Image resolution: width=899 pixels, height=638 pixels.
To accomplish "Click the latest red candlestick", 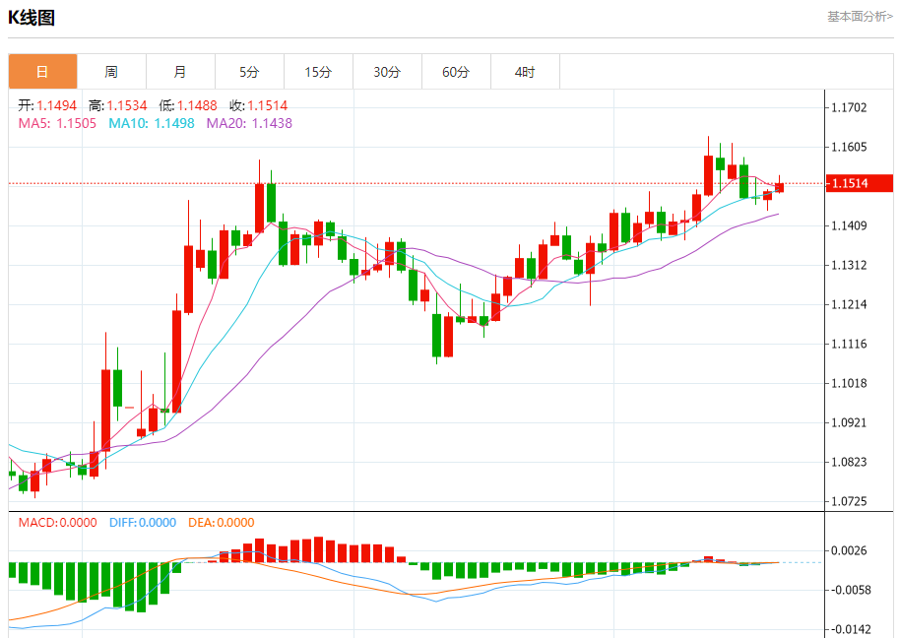I will (779, 187).
